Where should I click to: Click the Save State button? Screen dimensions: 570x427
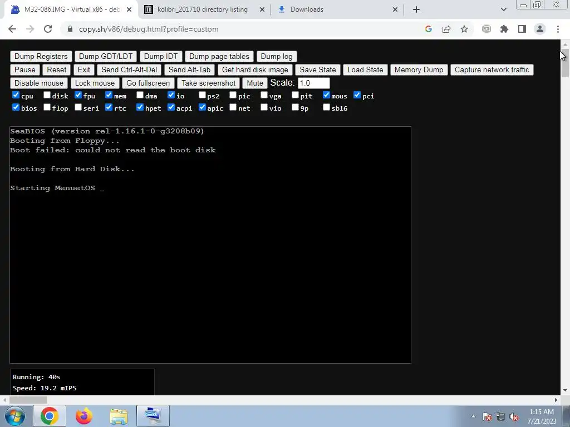click(318, 69)
